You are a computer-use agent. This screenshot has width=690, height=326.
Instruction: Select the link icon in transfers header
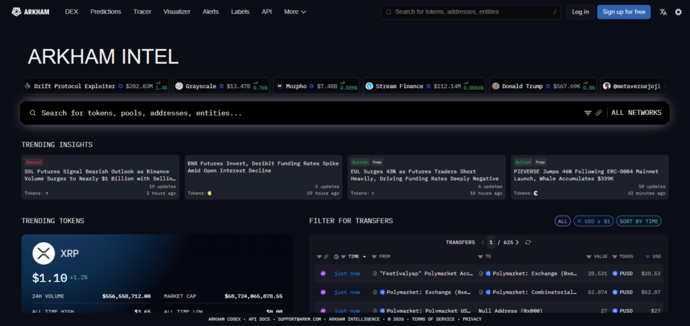point(326,256)
